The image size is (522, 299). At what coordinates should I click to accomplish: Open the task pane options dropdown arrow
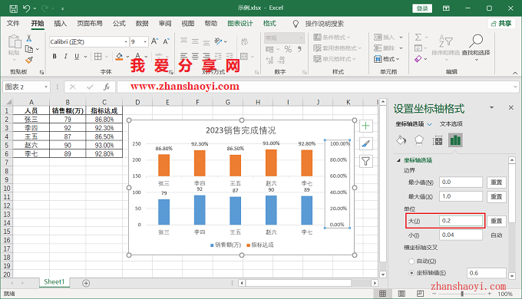491,107
